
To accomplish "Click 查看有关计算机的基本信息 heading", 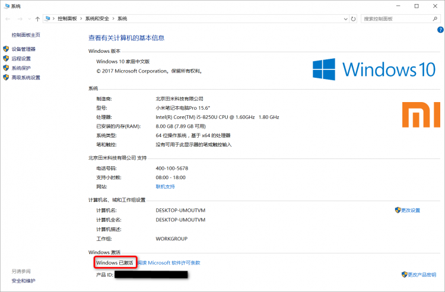I will coord(126,38).
